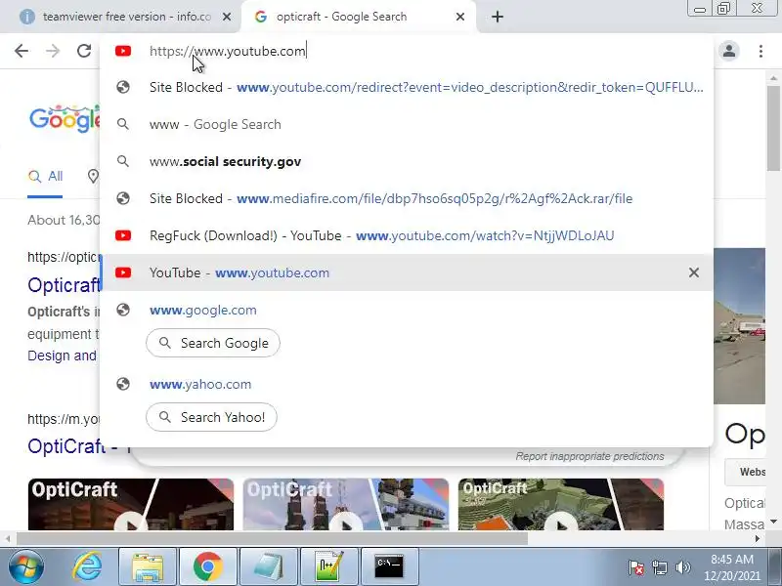
Task: Open the command prompt taskbar icon
Action: click(x=389, y=566)
